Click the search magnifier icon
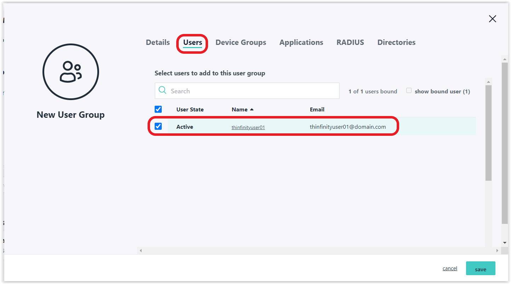Screen dimensions: 511x284 (162, 91)
